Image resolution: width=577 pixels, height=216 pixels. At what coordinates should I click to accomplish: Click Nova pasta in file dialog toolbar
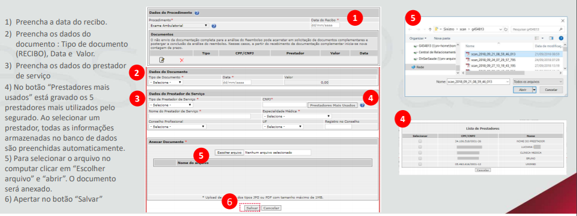point(442,38)
